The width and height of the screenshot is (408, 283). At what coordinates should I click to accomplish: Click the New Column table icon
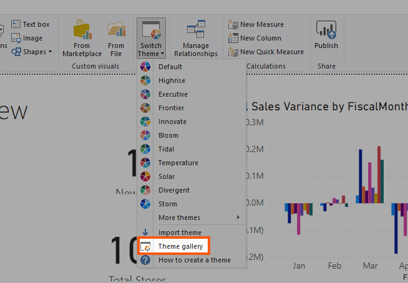(233, 38)
